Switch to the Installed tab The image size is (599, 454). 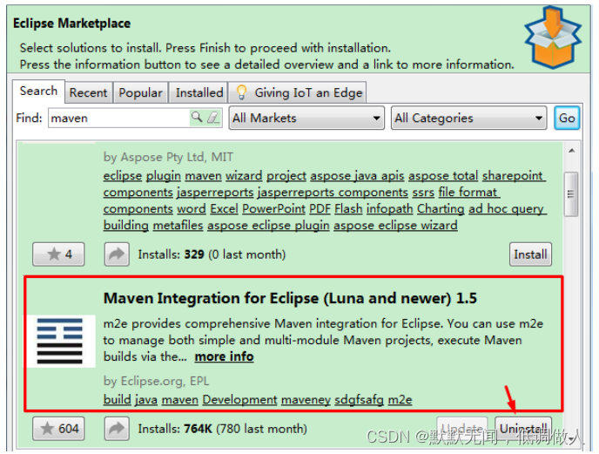click(x=199, y=92)
